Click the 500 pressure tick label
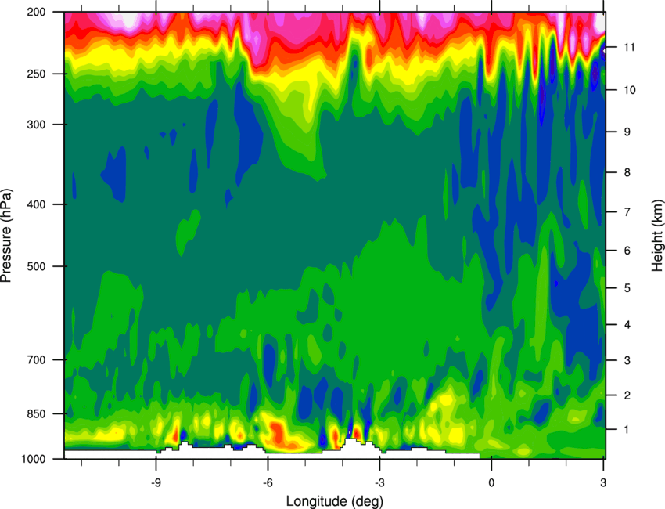Screen dimensions: 665x509 click(x=37, y=266)
